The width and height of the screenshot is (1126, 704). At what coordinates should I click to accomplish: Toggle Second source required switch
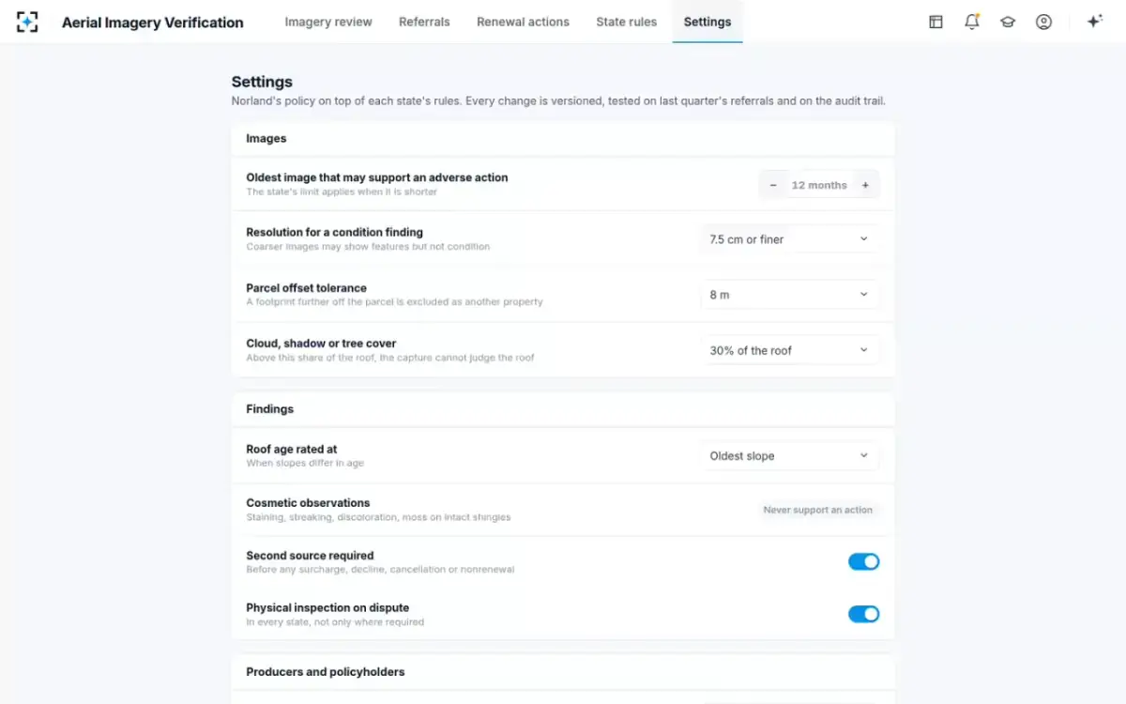(864, 561)
